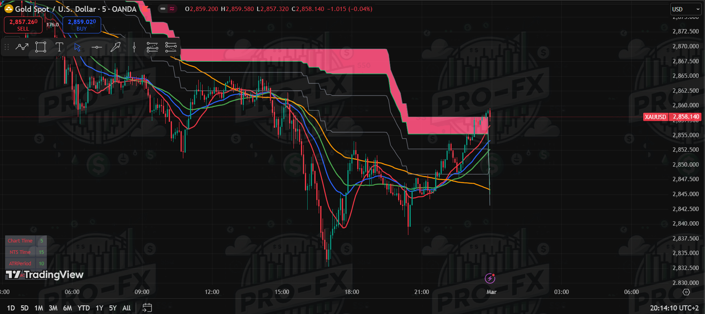Set the range to 1Y
The height and width of the screenshot is (314, 705).
pyautogui.click(x=100, y=308)
